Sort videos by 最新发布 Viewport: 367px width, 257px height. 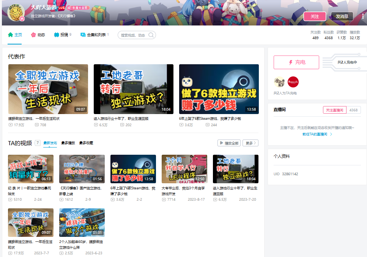(50, 143)
